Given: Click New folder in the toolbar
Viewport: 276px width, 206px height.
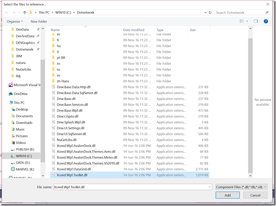Looking at the screenshot, I should tap(39, 21).
